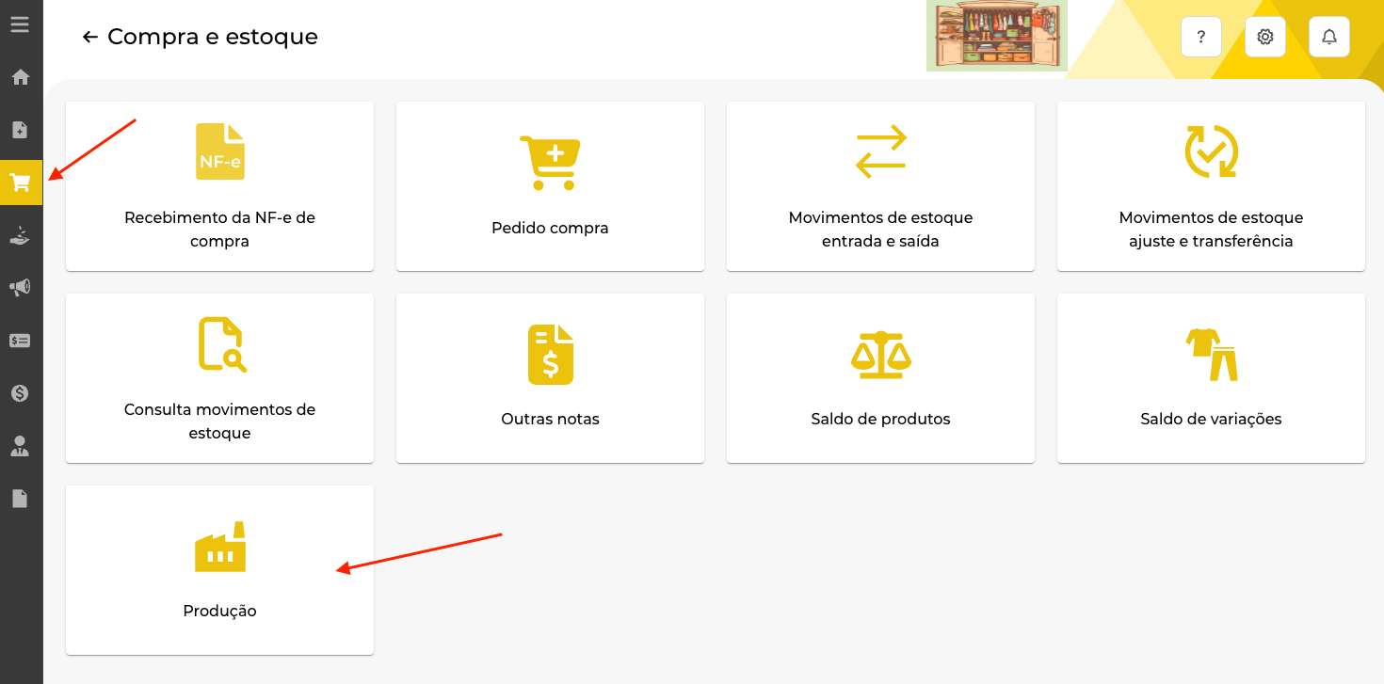The image size is (1384, 684).
Task: Select Saldo de produtos card
Action: [x=880, y=378]
